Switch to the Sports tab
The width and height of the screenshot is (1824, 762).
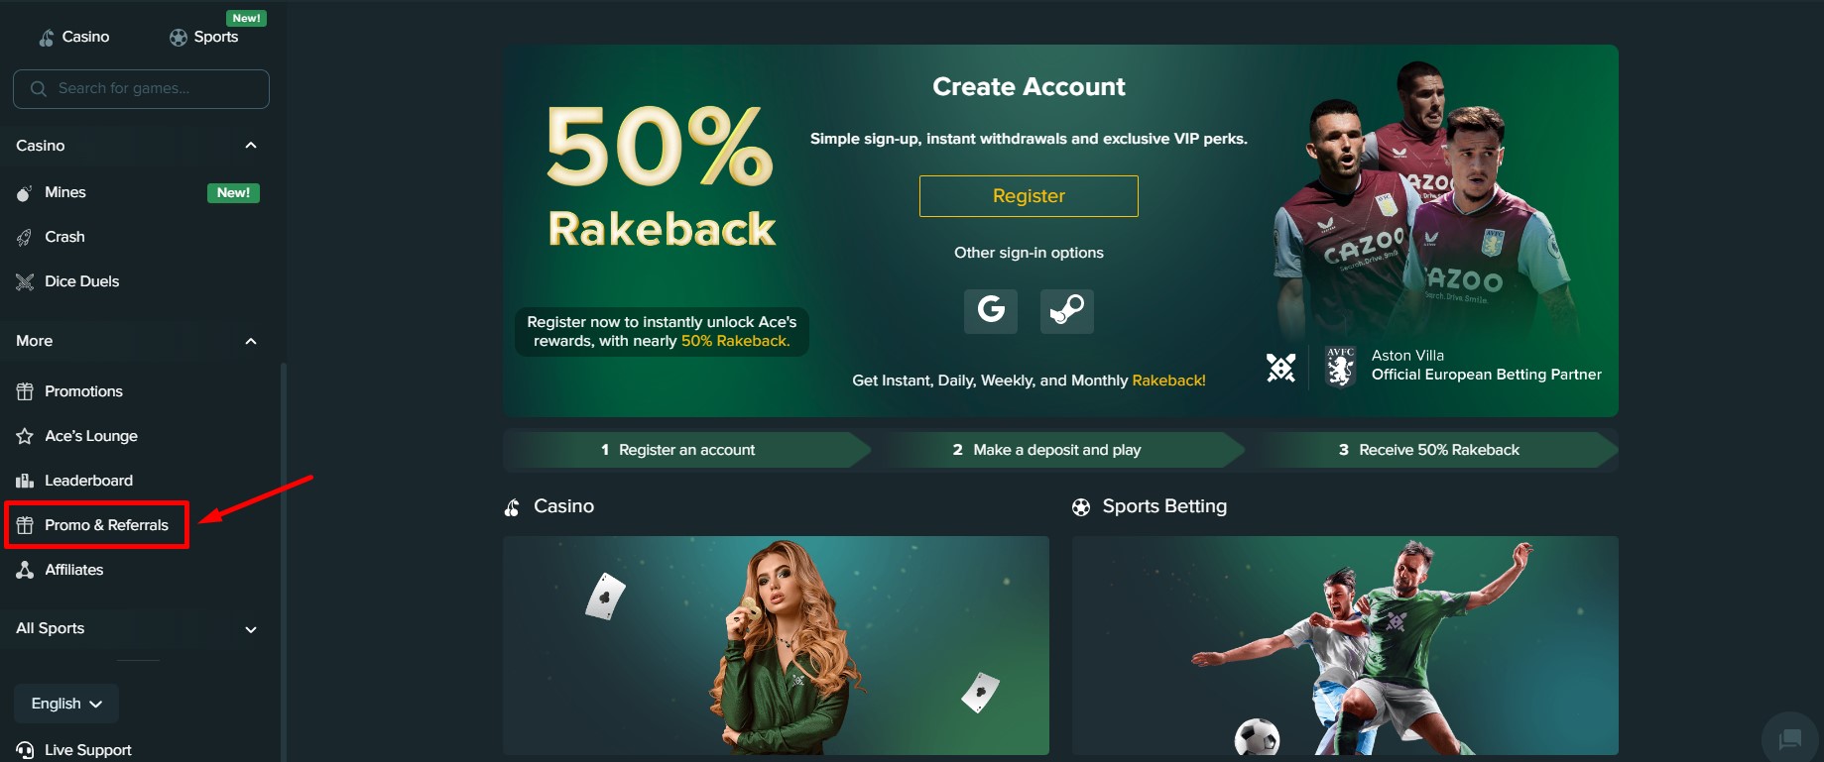[204, 37]
